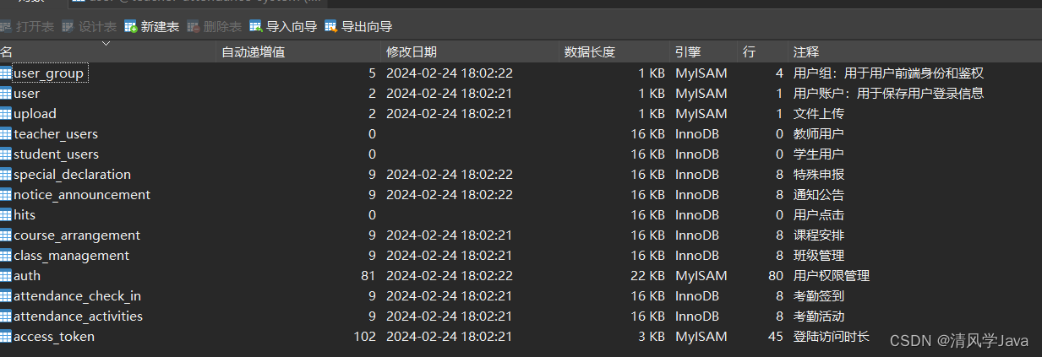1042x357 pixels.
Task: Click the Design Table (设计表) button
Action: (90, 27)
